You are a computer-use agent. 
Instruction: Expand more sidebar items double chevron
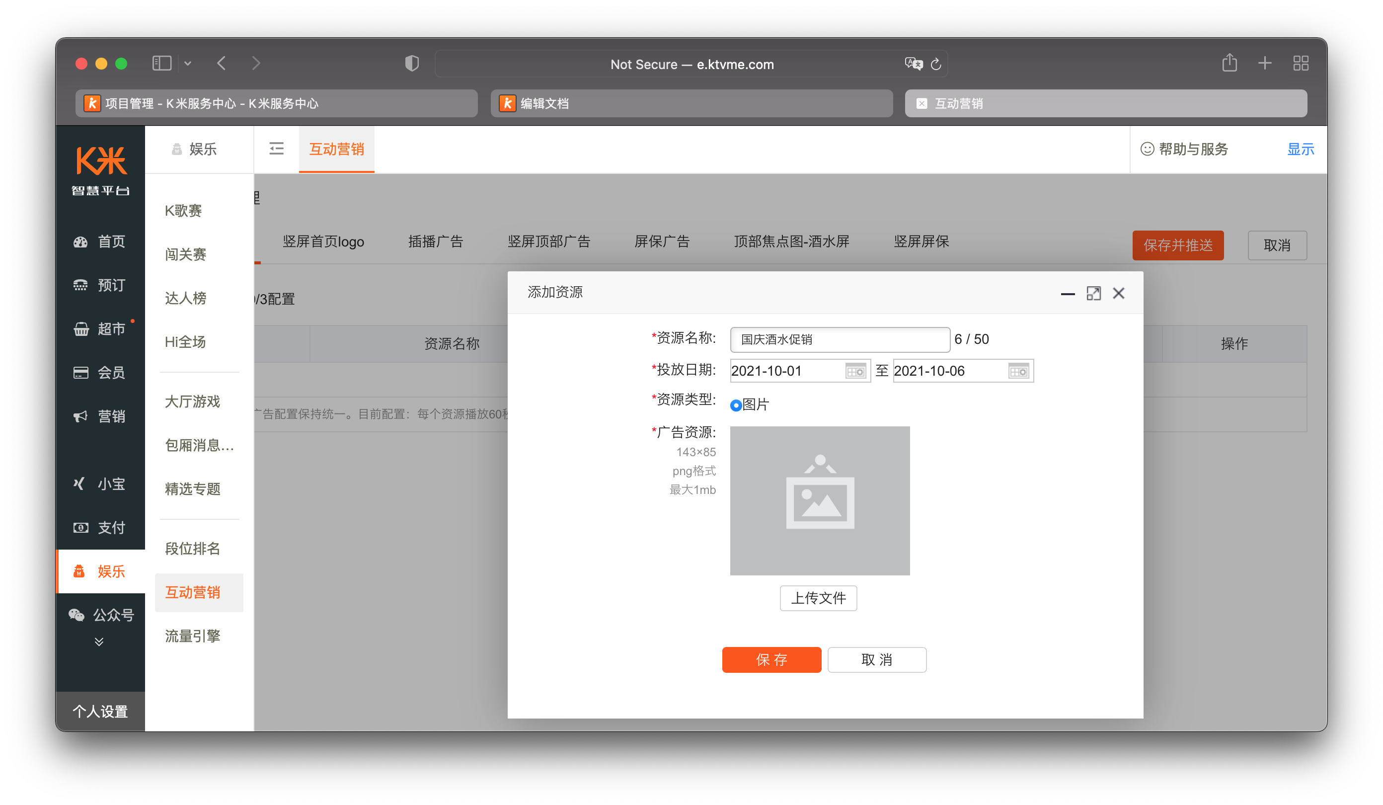[99, 642]
